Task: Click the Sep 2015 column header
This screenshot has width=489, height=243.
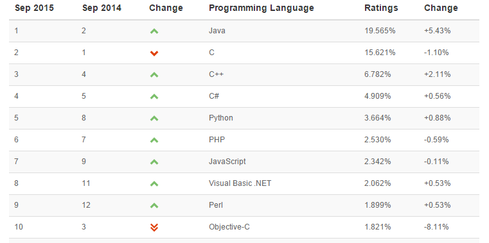Action: (x=34, y=8)
